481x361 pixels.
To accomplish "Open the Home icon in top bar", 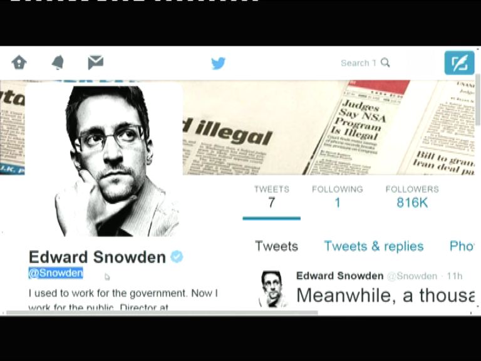I will pyautogui.click(x=19, y=62).
